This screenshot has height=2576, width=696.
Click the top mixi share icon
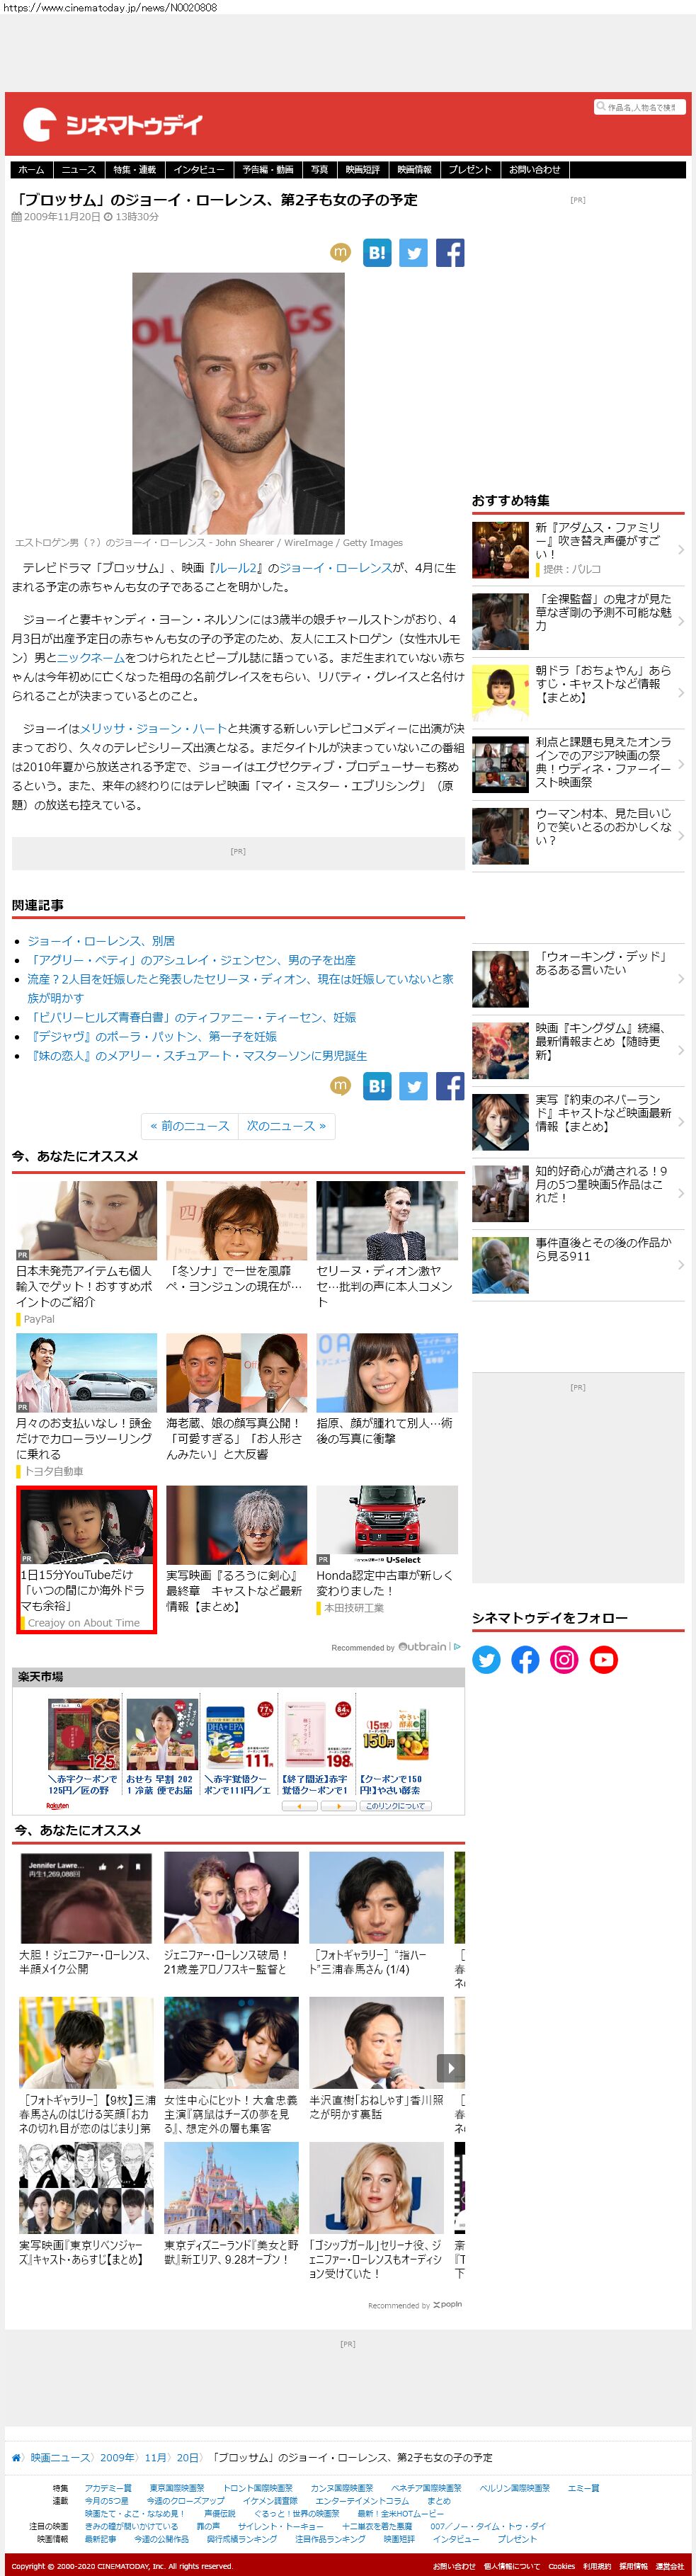point(340,253)
